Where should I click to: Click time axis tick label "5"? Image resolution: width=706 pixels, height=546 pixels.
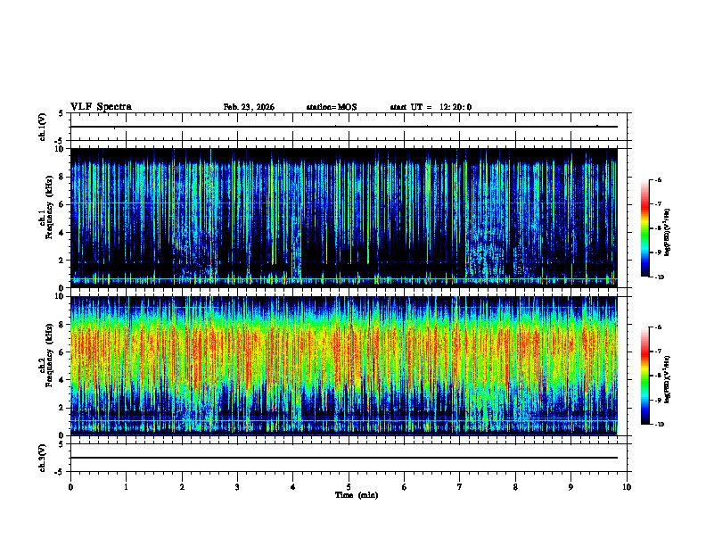[x=349, y=487]
